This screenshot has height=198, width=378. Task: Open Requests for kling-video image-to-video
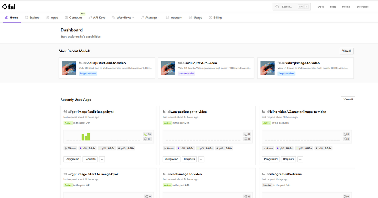pyautogui.click(x=288, y=159)
